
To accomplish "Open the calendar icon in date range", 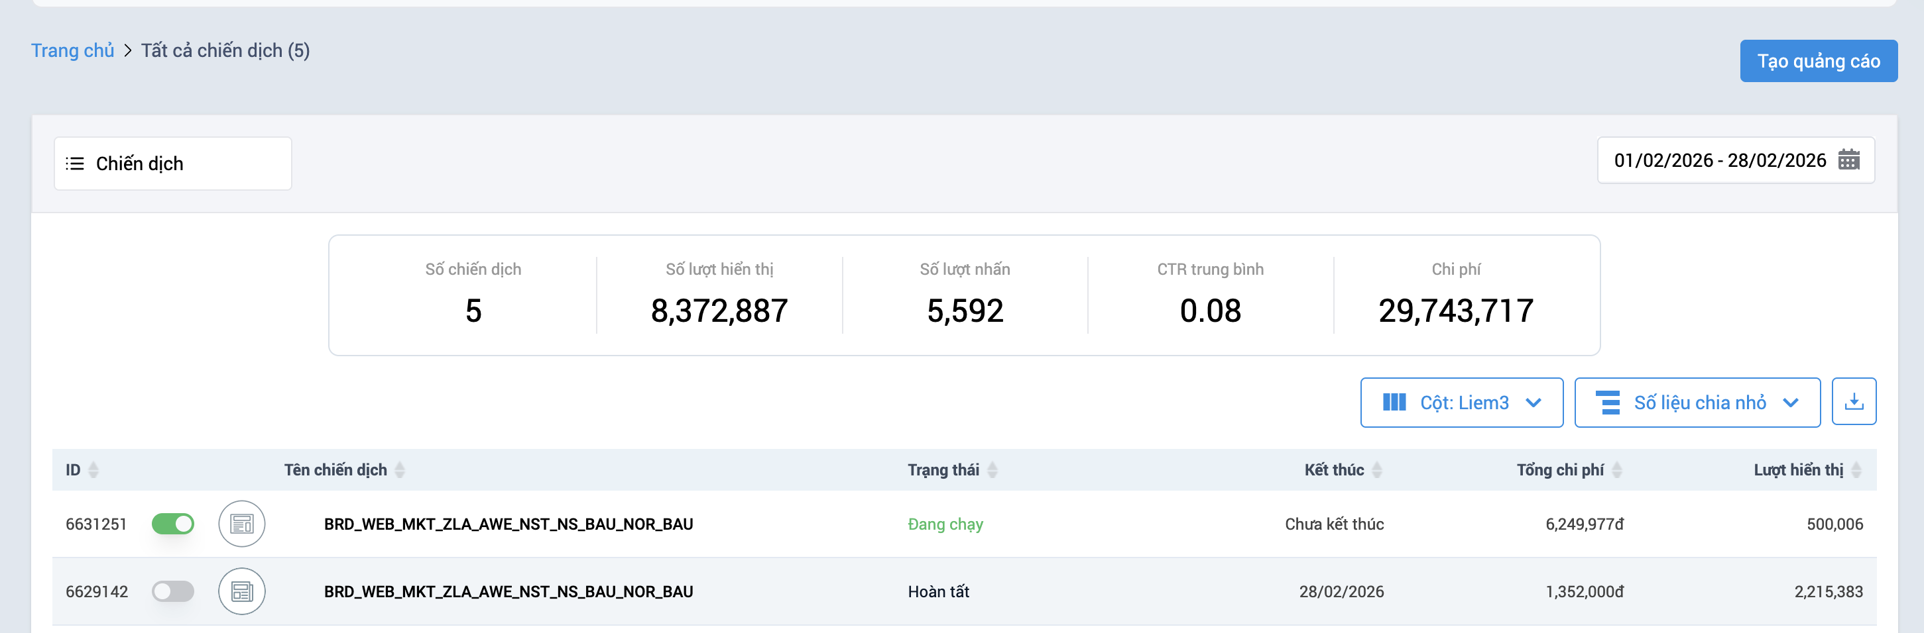I will tap(1848, 160).
